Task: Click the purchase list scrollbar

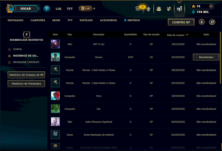Action: (x=220, y=58)
